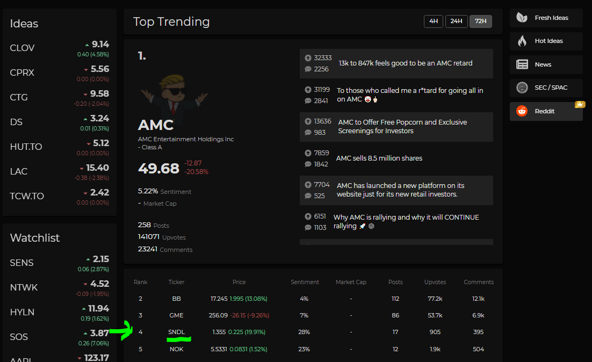The image size is (592, 362).
Task: Open Fresh Ideas via the leaf icon
Action: point(521,17)
